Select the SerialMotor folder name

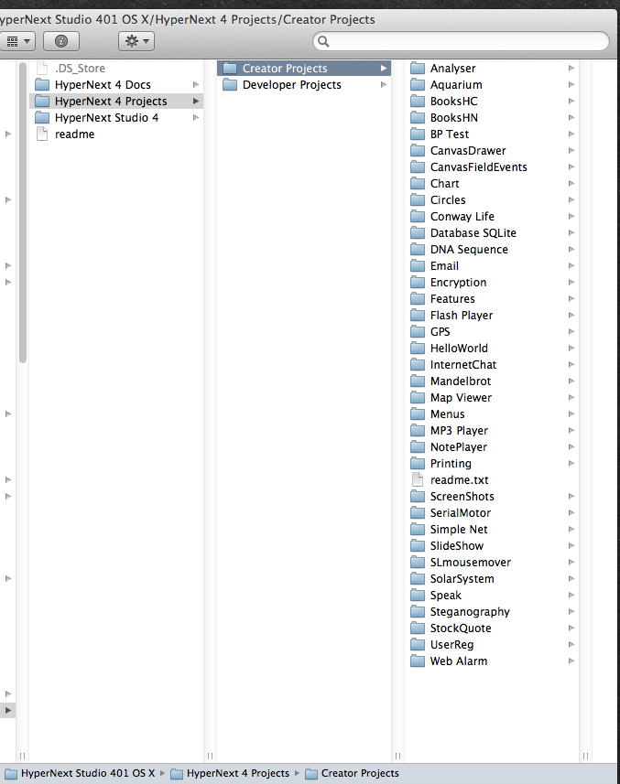point(461,513)
